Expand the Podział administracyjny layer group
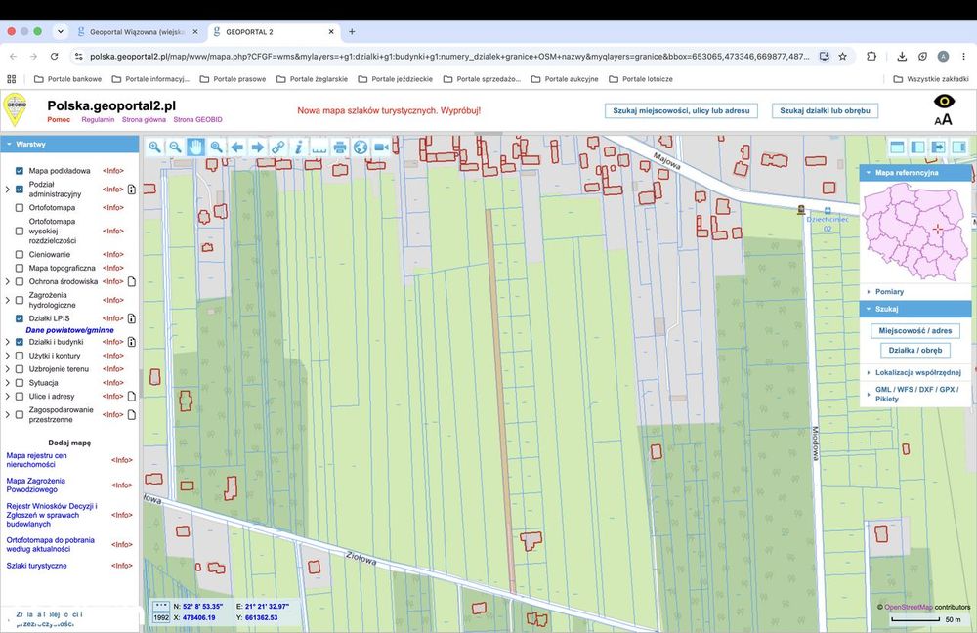This screenshot has width=977, height=633. pos(8,190)
